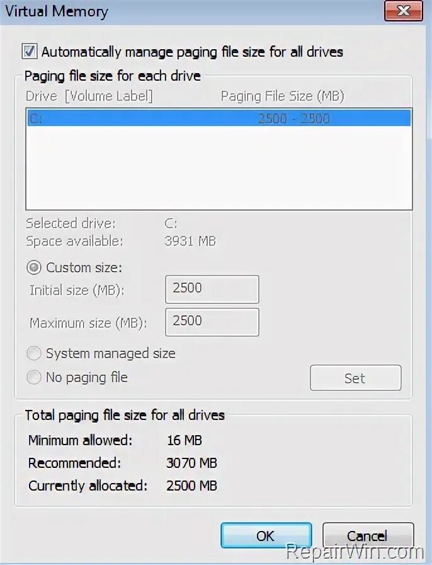Choose System managed size option

click(34, 354)
